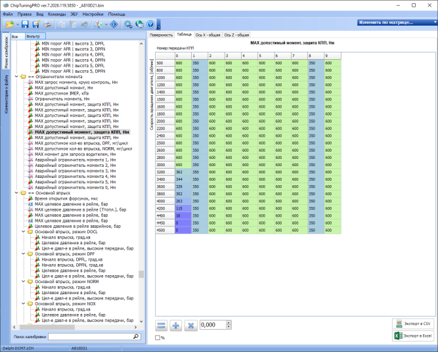The width and height of the screenshot is (438, 352).
Task: Save file using the floppy disk icon
Action: [x=25, y=24]
